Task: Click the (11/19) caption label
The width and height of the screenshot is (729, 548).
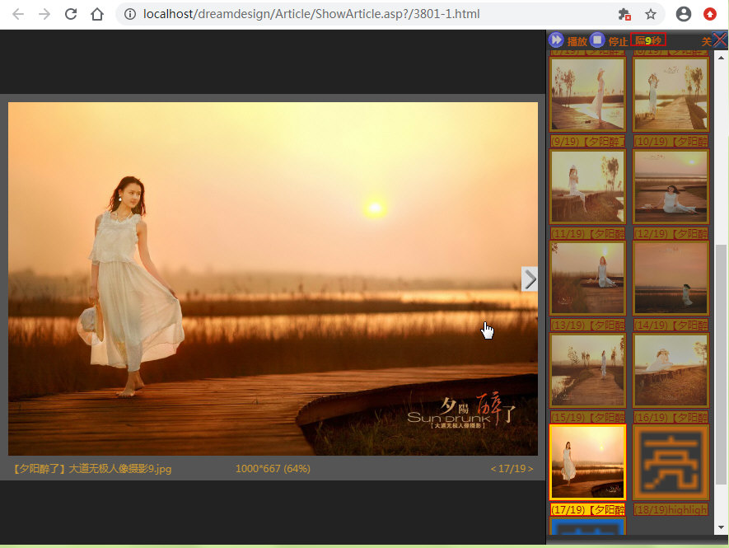Action: pos(587,233)
